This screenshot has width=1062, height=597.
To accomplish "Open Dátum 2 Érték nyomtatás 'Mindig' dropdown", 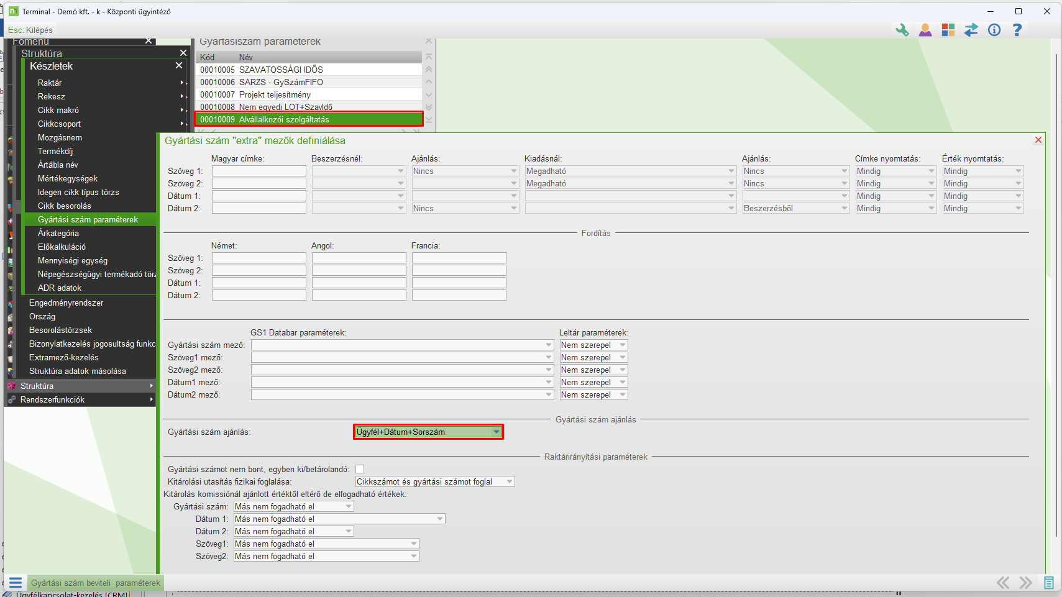I will pos(983,208).
